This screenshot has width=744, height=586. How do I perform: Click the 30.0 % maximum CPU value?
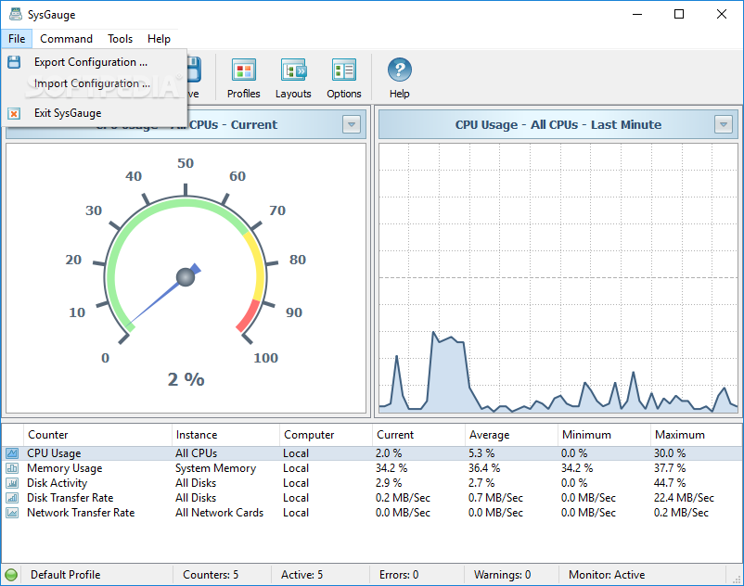670,453
